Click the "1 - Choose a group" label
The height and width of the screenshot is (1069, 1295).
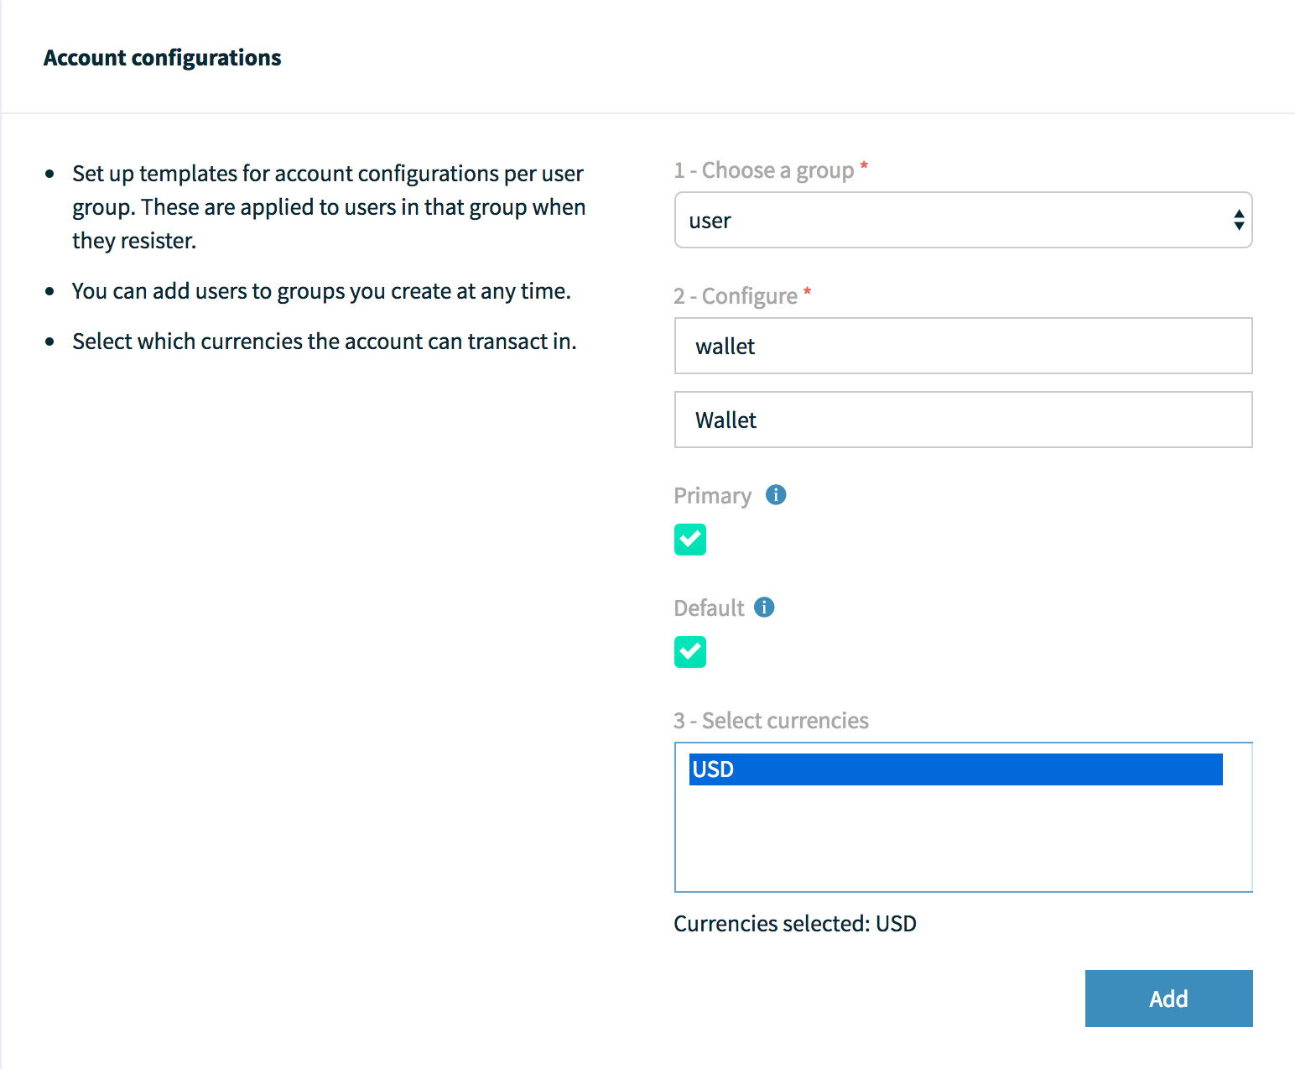[763, 170]
